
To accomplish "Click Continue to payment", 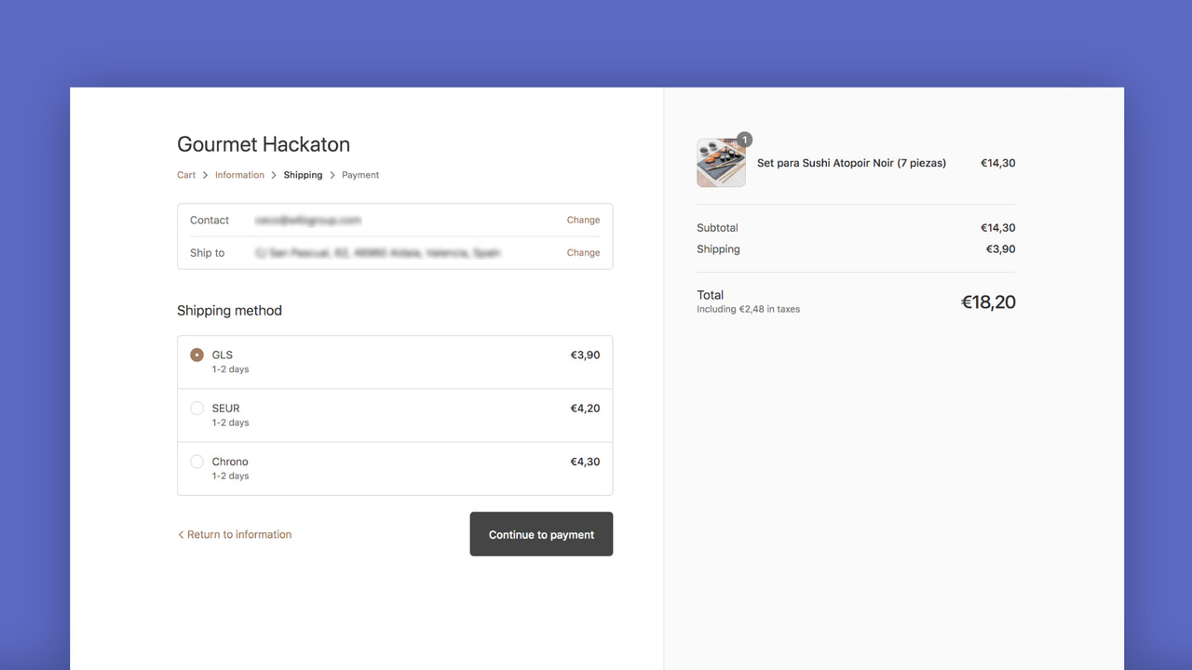I will coord(541,534).
